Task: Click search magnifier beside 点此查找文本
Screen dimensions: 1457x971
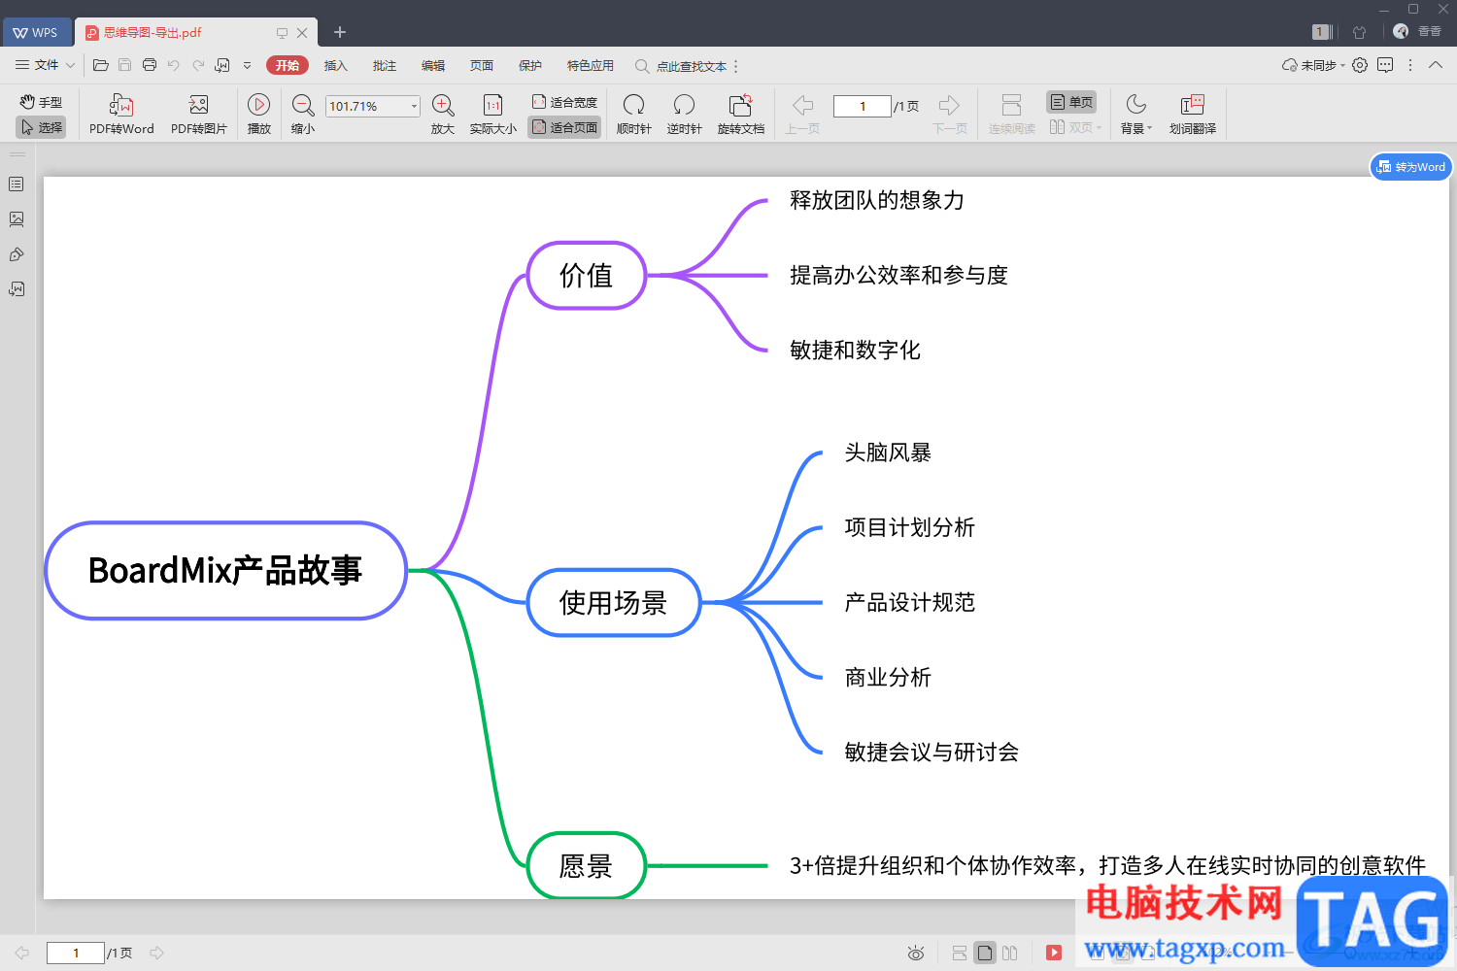Action: (642, 66)
